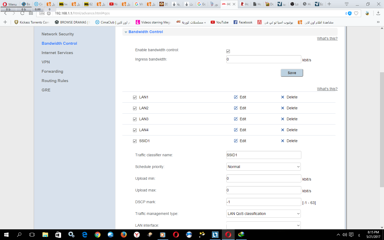Screen dimensions: 384x240
Task: Open the YouTube bookmark
Action: 220,22
